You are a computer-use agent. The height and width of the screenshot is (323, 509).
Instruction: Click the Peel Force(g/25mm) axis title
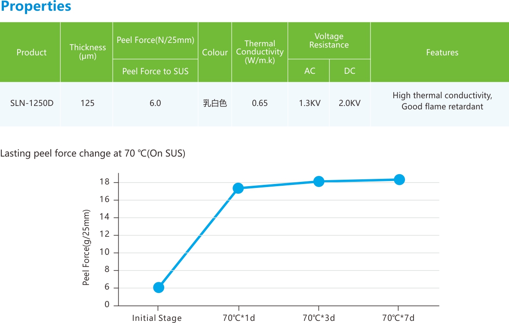pyautogui.click(x=86, y=248)
